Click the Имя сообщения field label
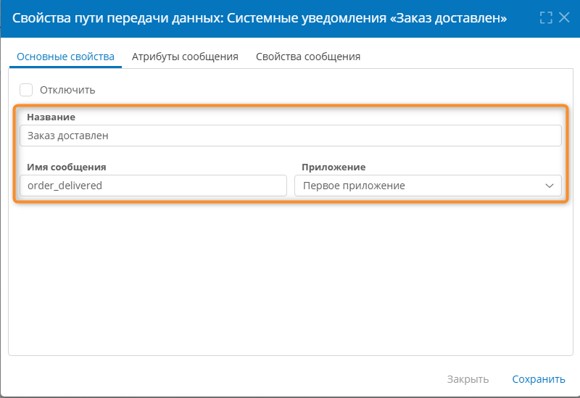Viewport: 580px width, 398px height. click(67, 167)
